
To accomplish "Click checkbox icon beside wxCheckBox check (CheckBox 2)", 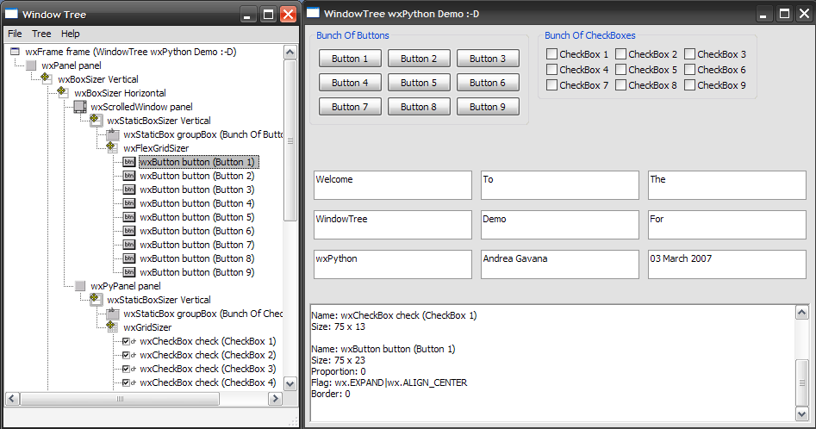I will [128, 355].
